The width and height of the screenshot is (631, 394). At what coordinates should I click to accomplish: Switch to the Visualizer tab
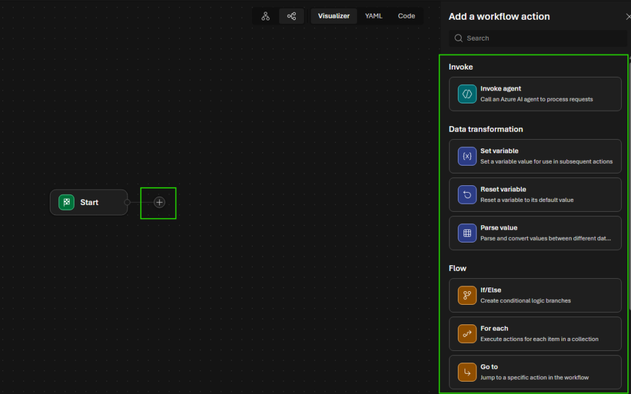333,16
